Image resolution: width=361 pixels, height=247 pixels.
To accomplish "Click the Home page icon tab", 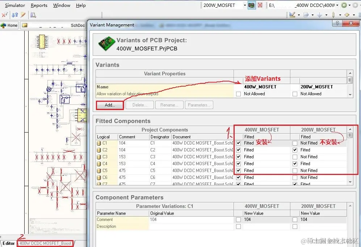I will (x=9, y=25).
